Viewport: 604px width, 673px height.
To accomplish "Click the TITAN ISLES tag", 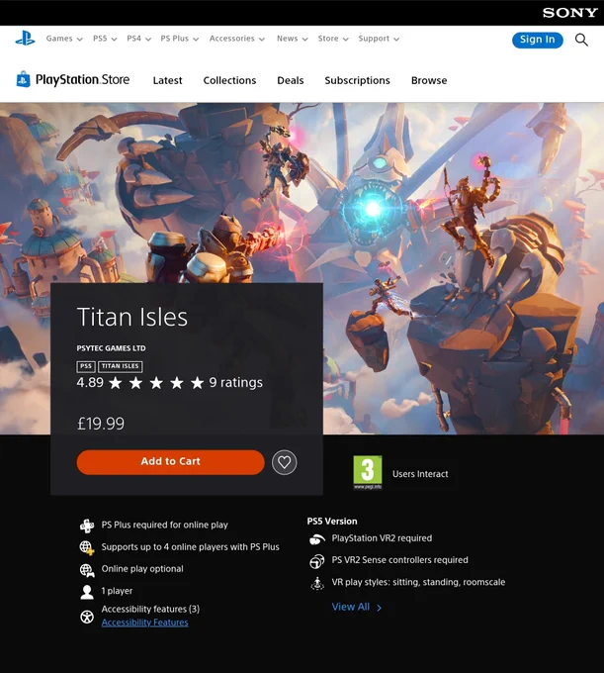I will click(x=120, y=366).
